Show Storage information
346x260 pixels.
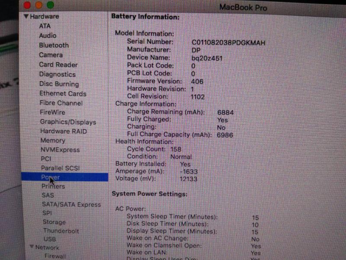pyautogui.click(x=54, y=222)
